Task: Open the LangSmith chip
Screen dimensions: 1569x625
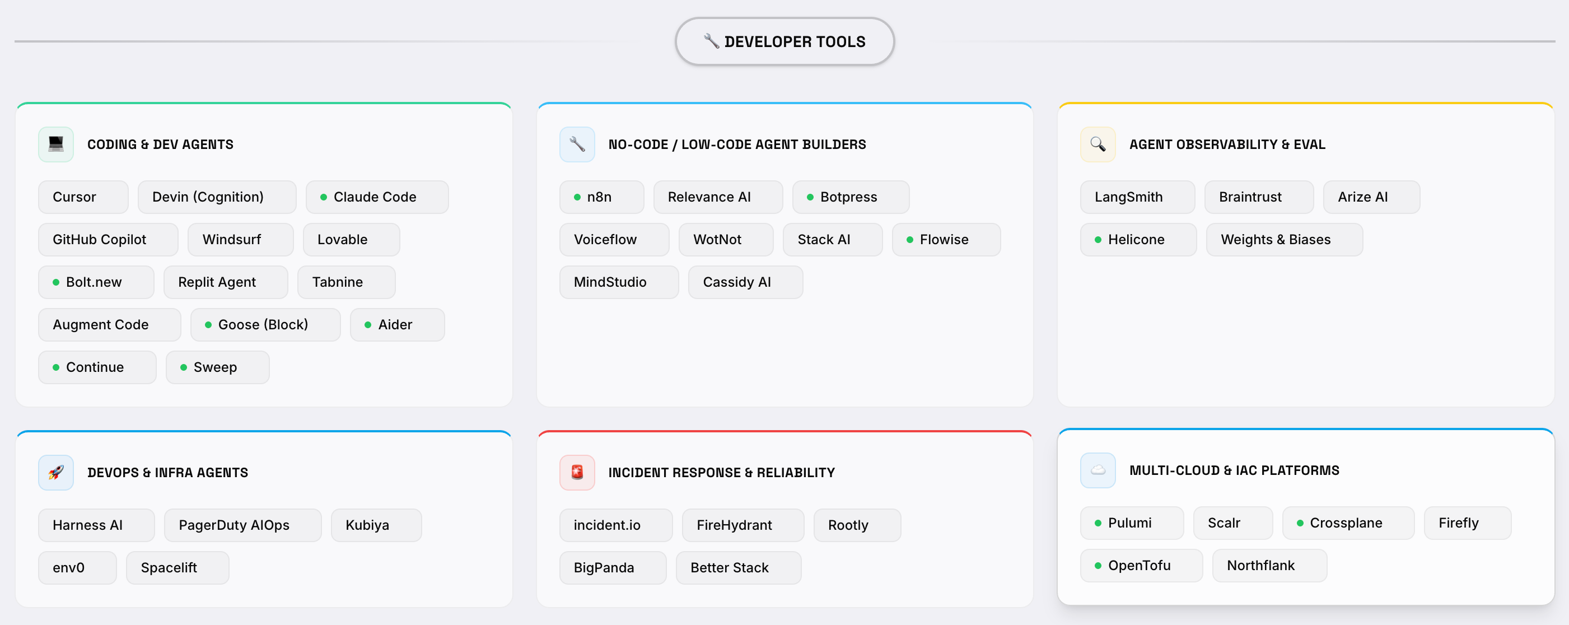Action: pos(1137,197)
